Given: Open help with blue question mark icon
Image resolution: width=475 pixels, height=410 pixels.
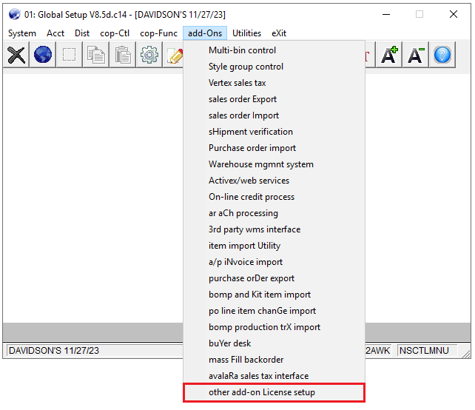Looking at the screenshot, I should 442,55.
